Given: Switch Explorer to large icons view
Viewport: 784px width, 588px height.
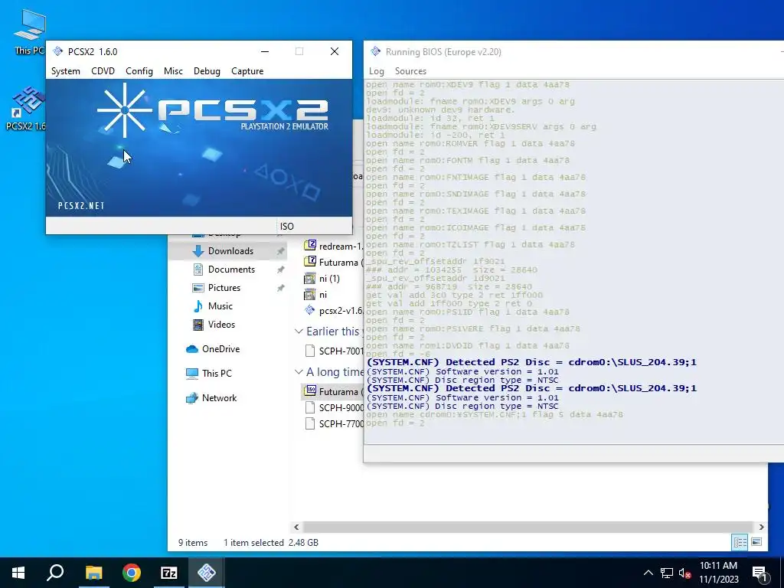Looking at the screenshot, I should point(756,542).
